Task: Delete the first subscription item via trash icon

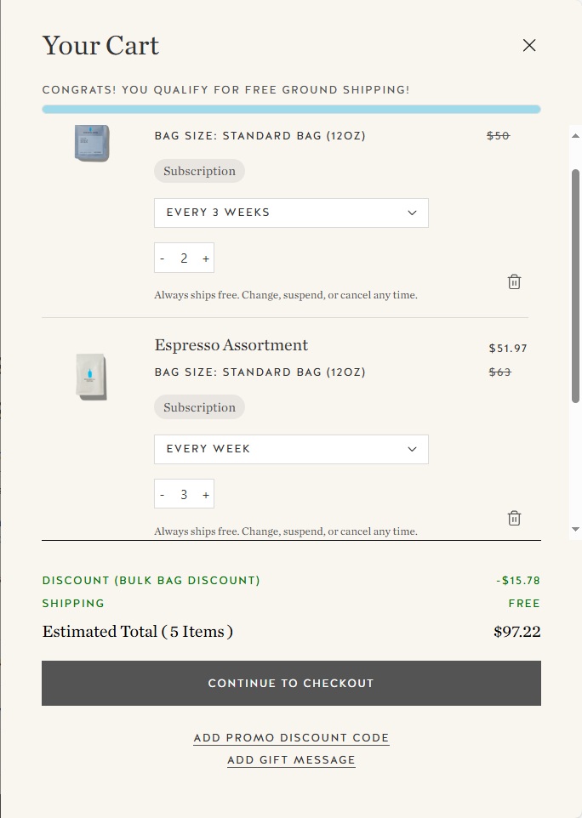Action: point(514,281)
